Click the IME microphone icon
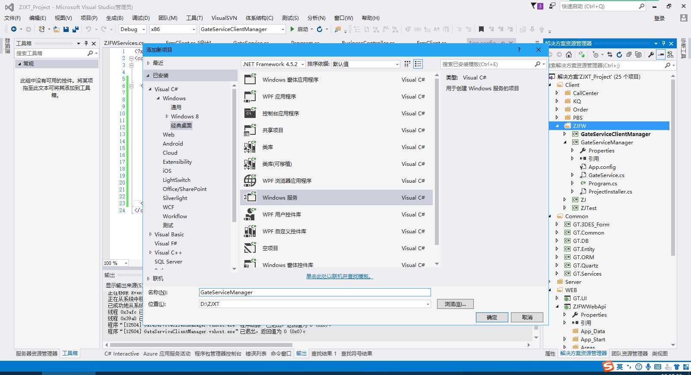 click(648, 367)
